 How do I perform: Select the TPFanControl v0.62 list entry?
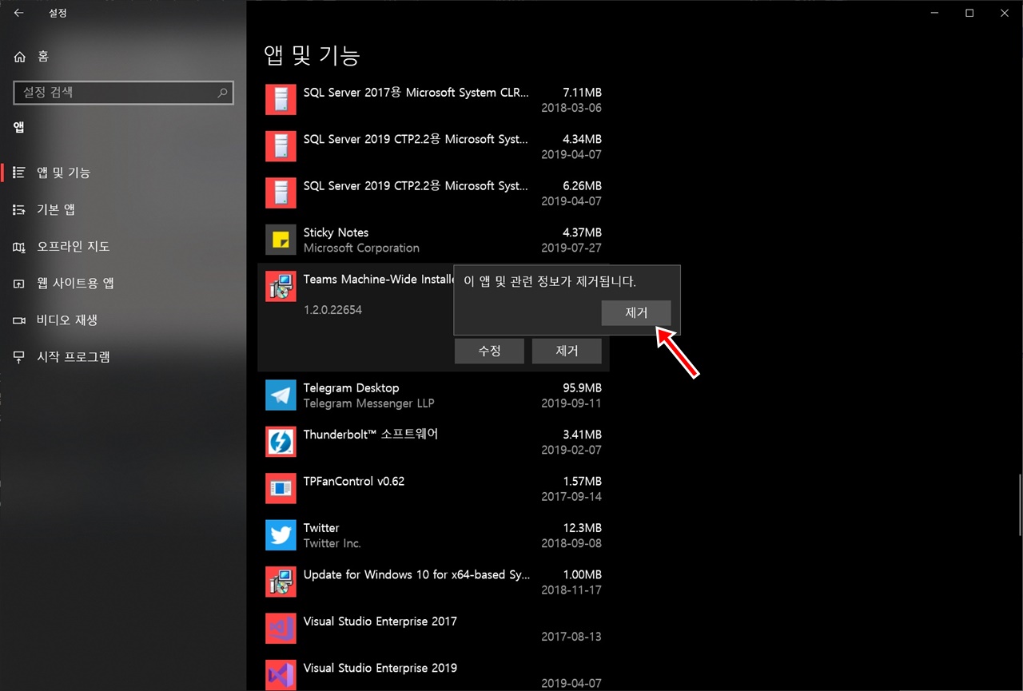pyautogui.click(x=433, y=489)
